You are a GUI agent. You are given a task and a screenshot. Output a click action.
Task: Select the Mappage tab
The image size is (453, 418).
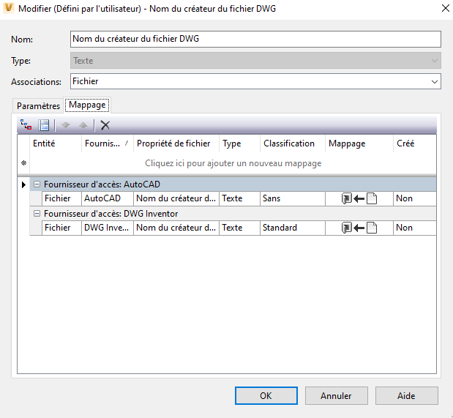(87, 105)
